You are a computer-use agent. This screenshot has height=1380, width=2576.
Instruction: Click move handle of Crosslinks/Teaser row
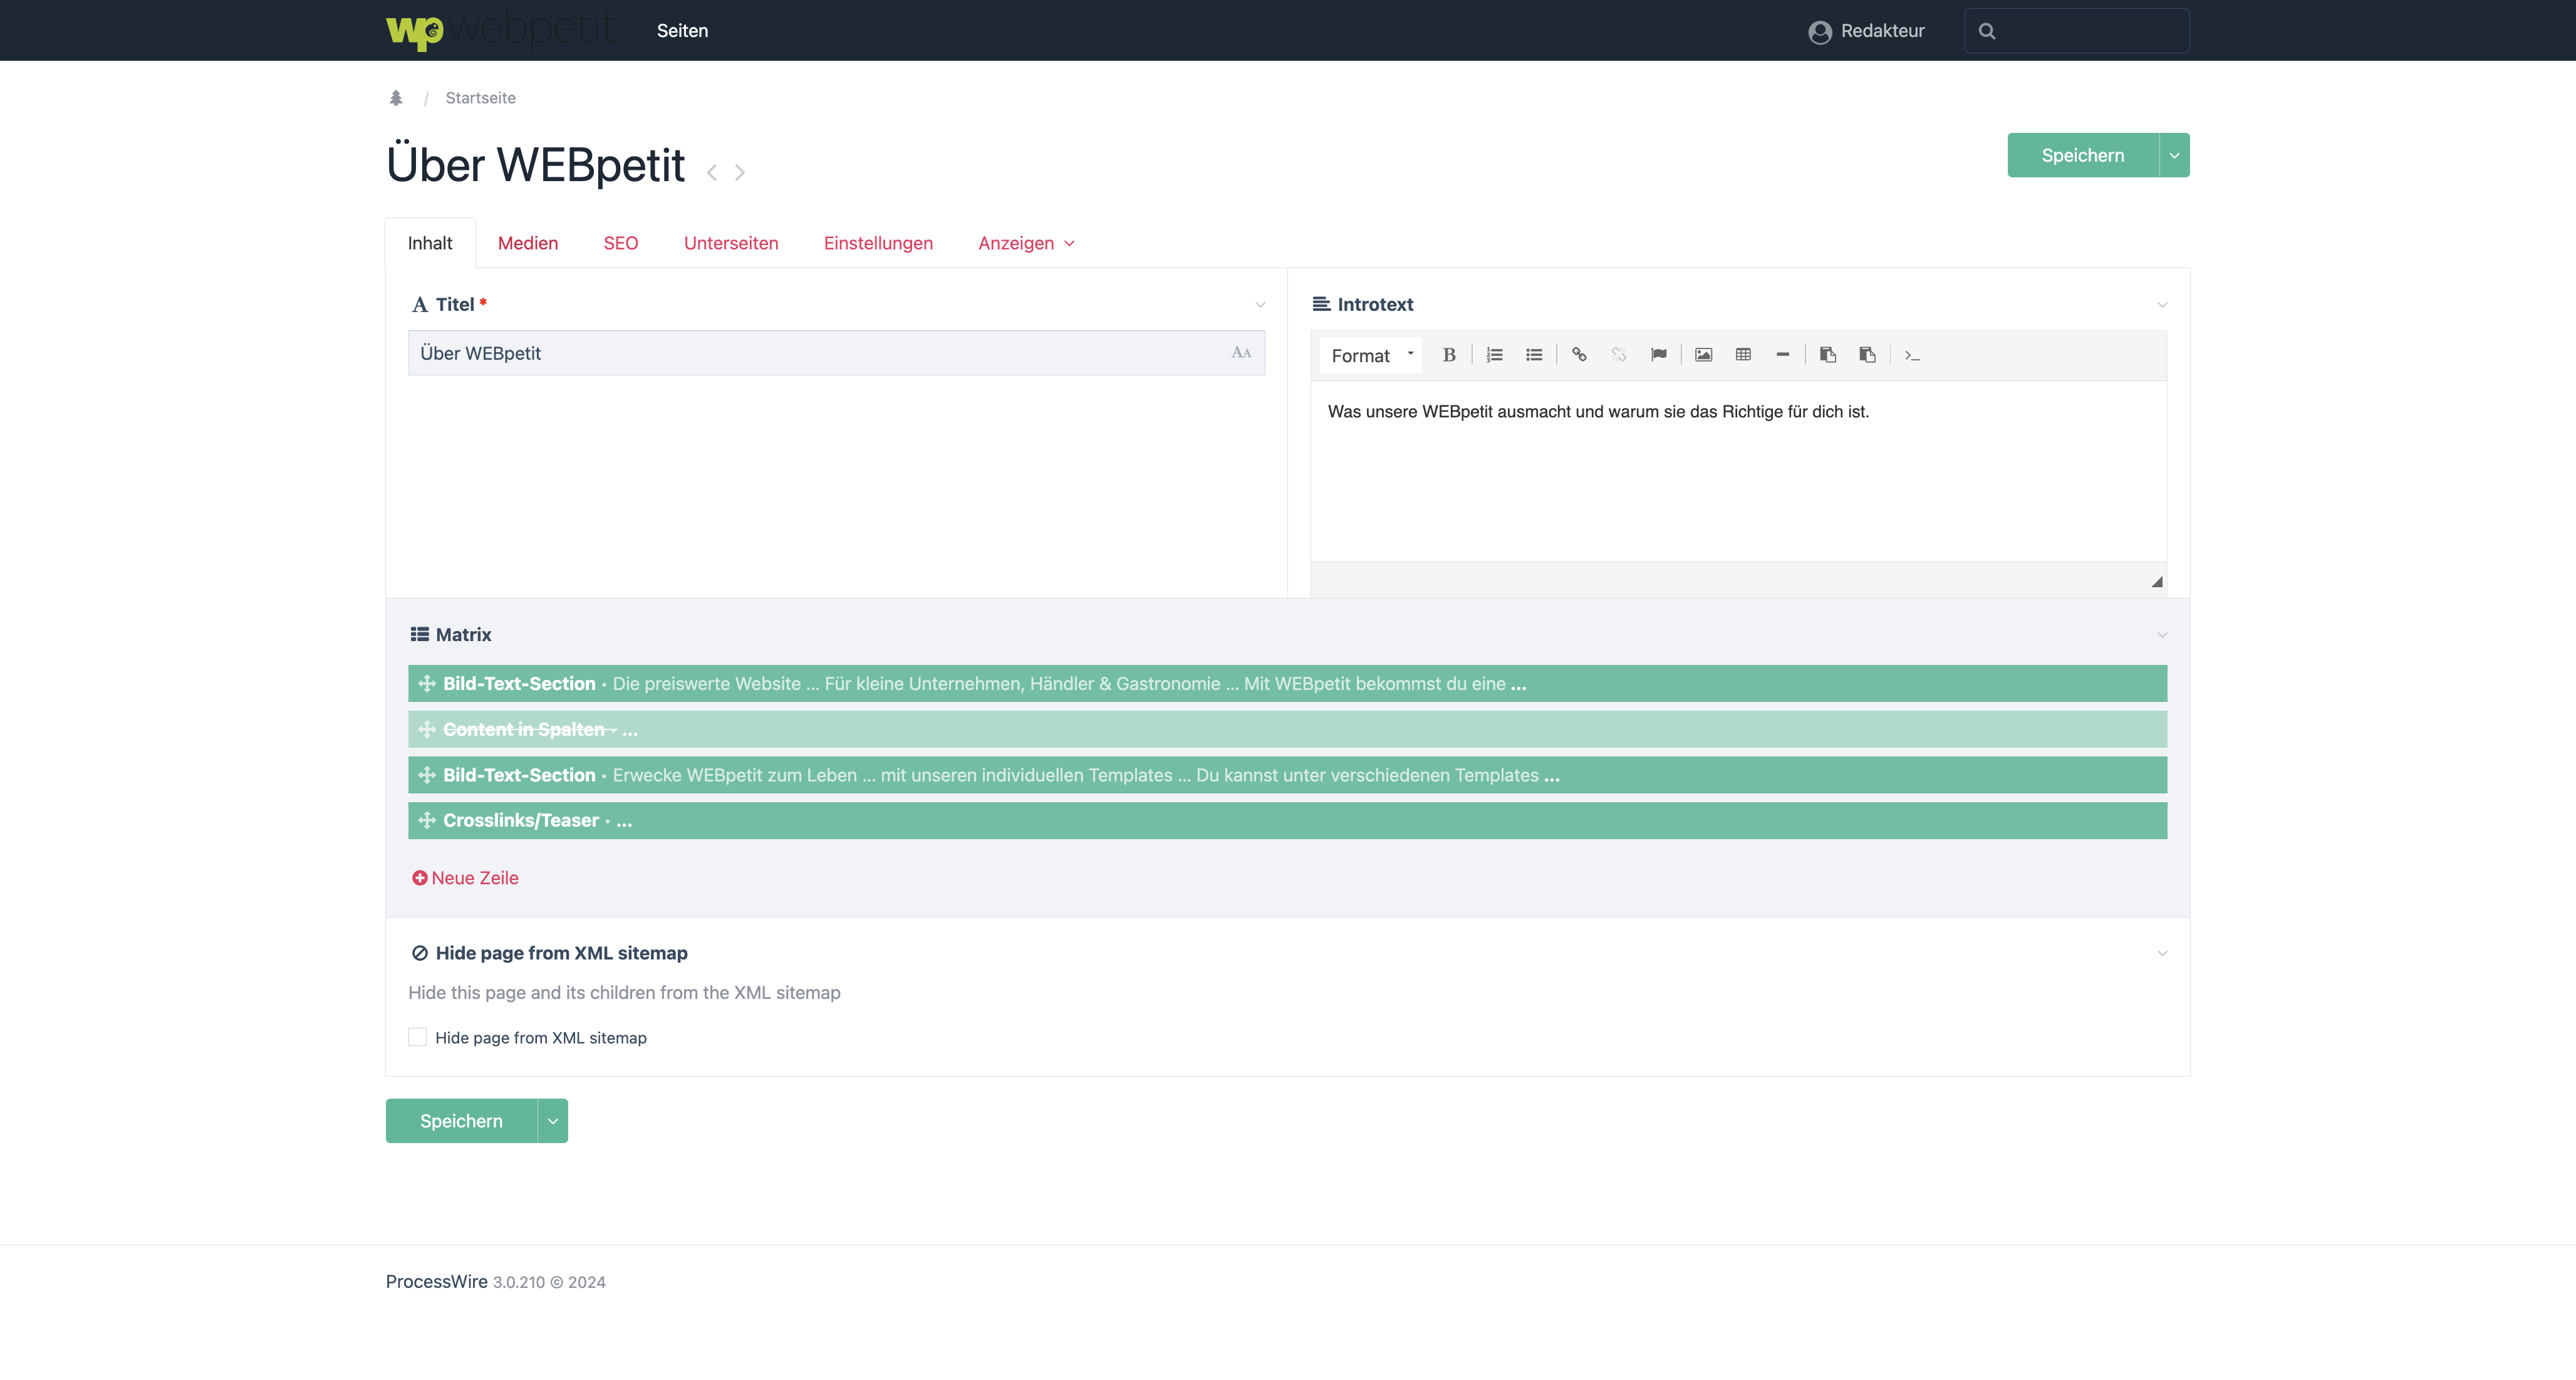coord(427,820)
